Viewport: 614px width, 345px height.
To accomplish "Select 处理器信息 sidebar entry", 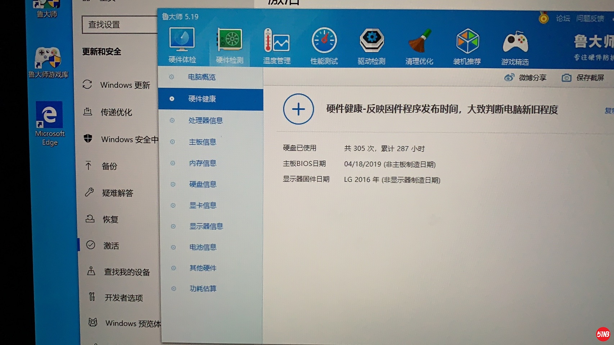I will 206,120.
